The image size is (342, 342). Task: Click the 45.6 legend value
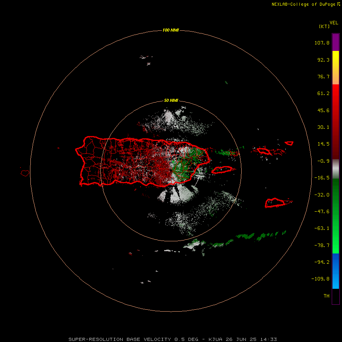pyautogui.click(x=323, y=110)
